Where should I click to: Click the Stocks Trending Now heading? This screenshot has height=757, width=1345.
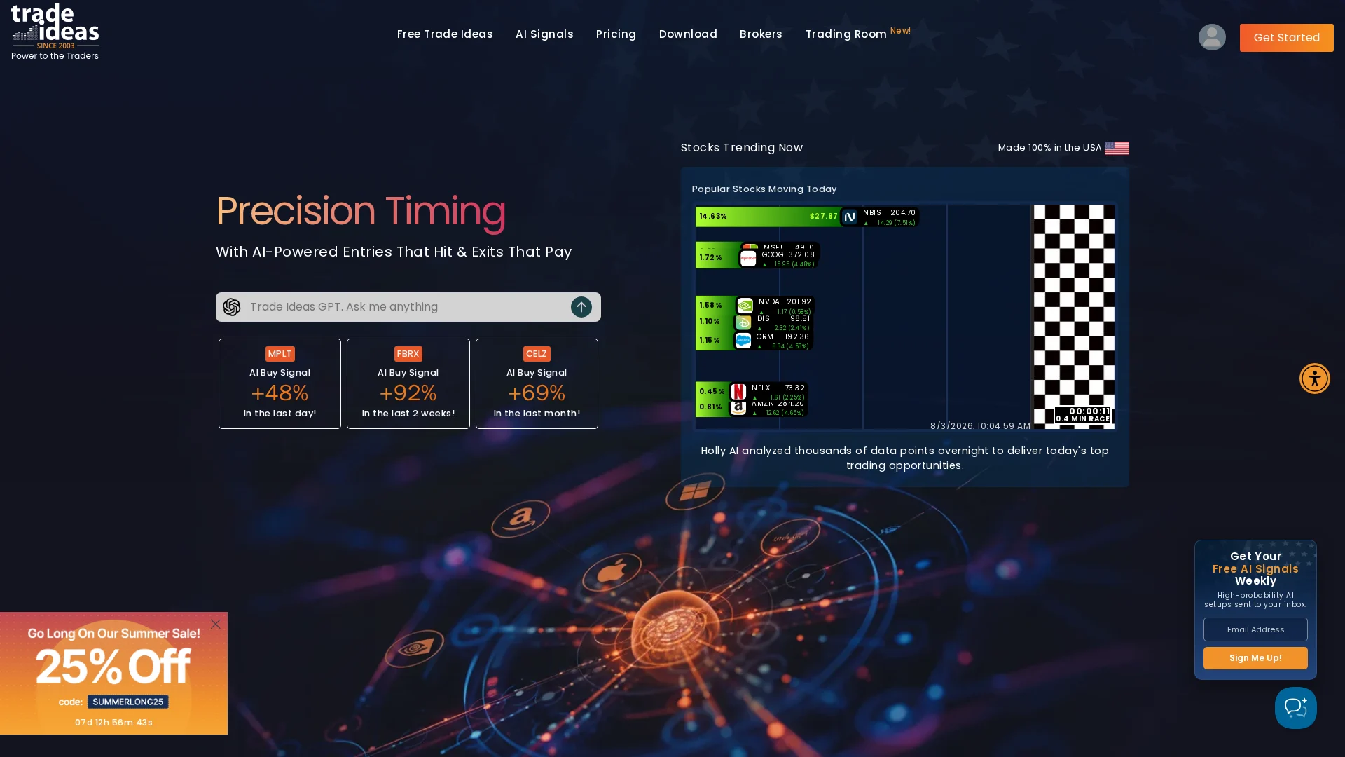(742, 148)
